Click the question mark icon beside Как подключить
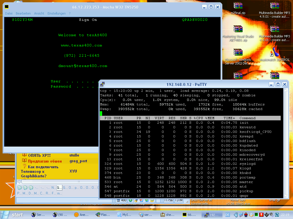Screen dimensions: 293x219 point(24,166)
